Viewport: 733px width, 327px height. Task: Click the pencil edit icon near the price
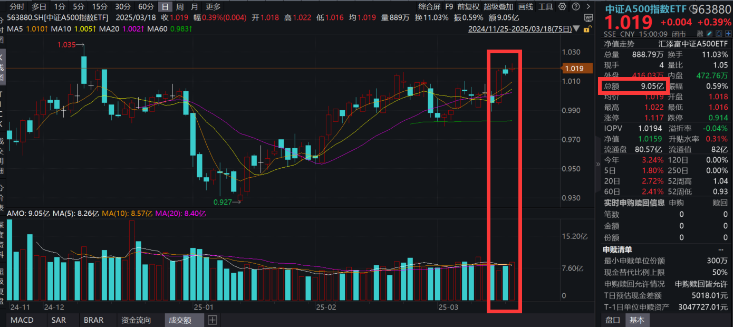pyautogui.click(x=709, y=33)
